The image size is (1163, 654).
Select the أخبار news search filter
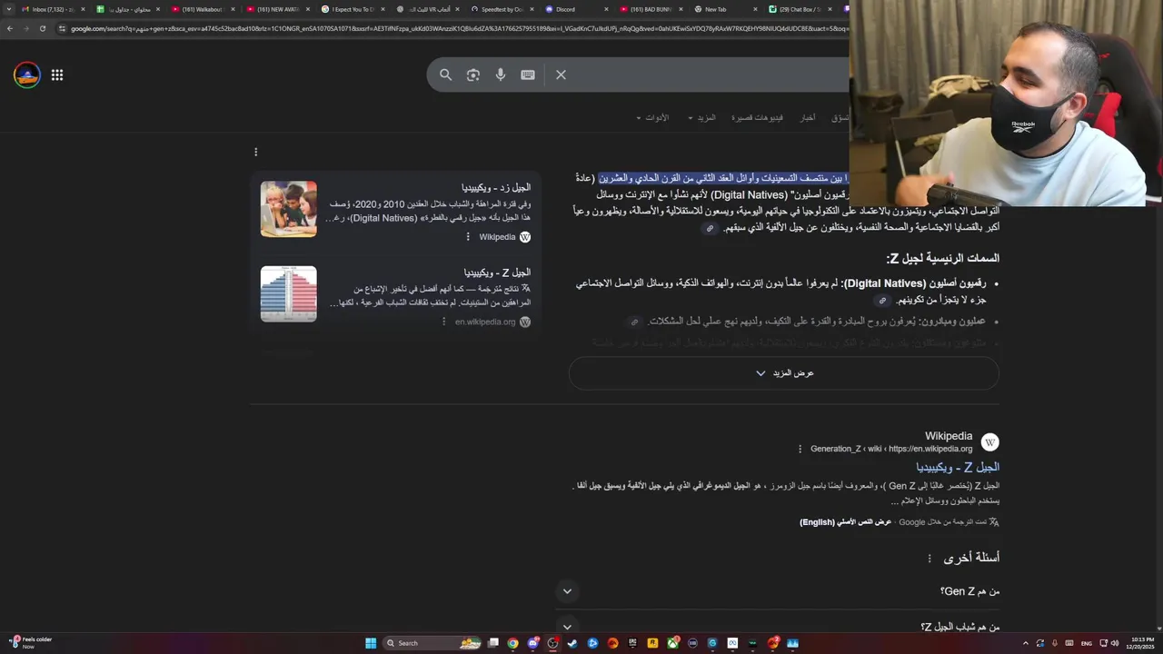[x=807, y=118]
